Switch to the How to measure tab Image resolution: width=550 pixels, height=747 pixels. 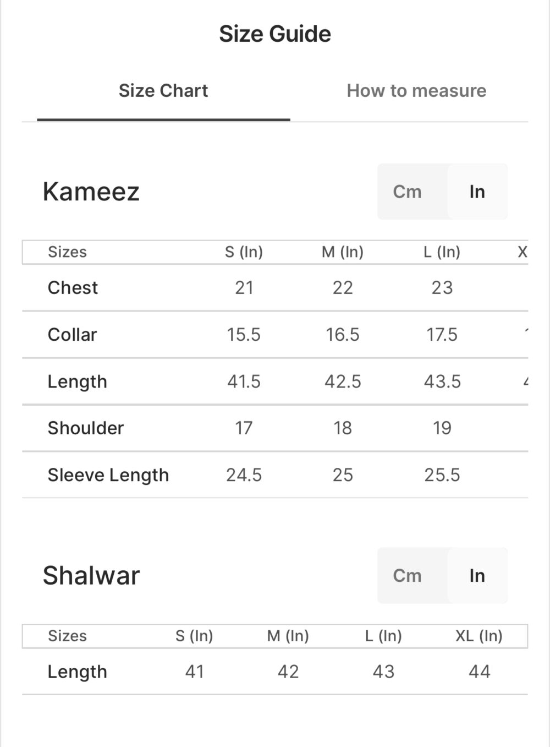point(416,91)
